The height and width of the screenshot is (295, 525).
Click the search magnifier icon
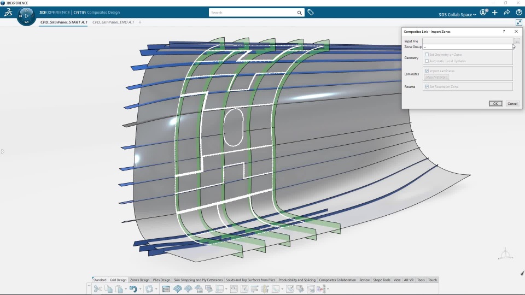[x=299, y=13]
